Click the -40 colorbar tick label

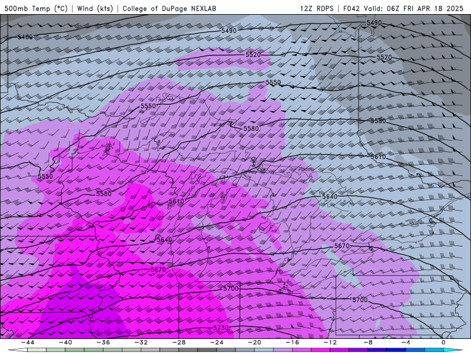[x=65, y=342]
